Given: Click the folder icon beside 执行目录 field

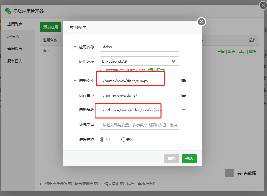Looking at the screenshot, I should tap(184, 95).
